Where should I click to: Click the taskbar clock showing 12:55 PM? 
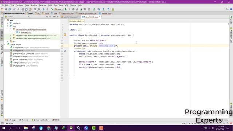[x=220, y=128]
